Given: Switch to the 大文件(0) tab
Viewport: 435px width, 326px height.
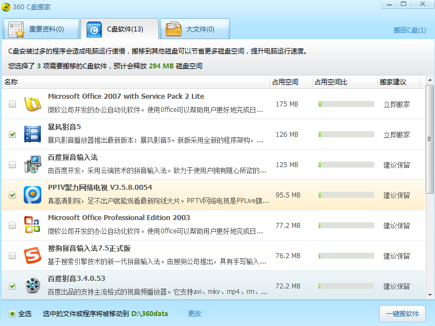Looking at the screenshot, I should 195,29.
